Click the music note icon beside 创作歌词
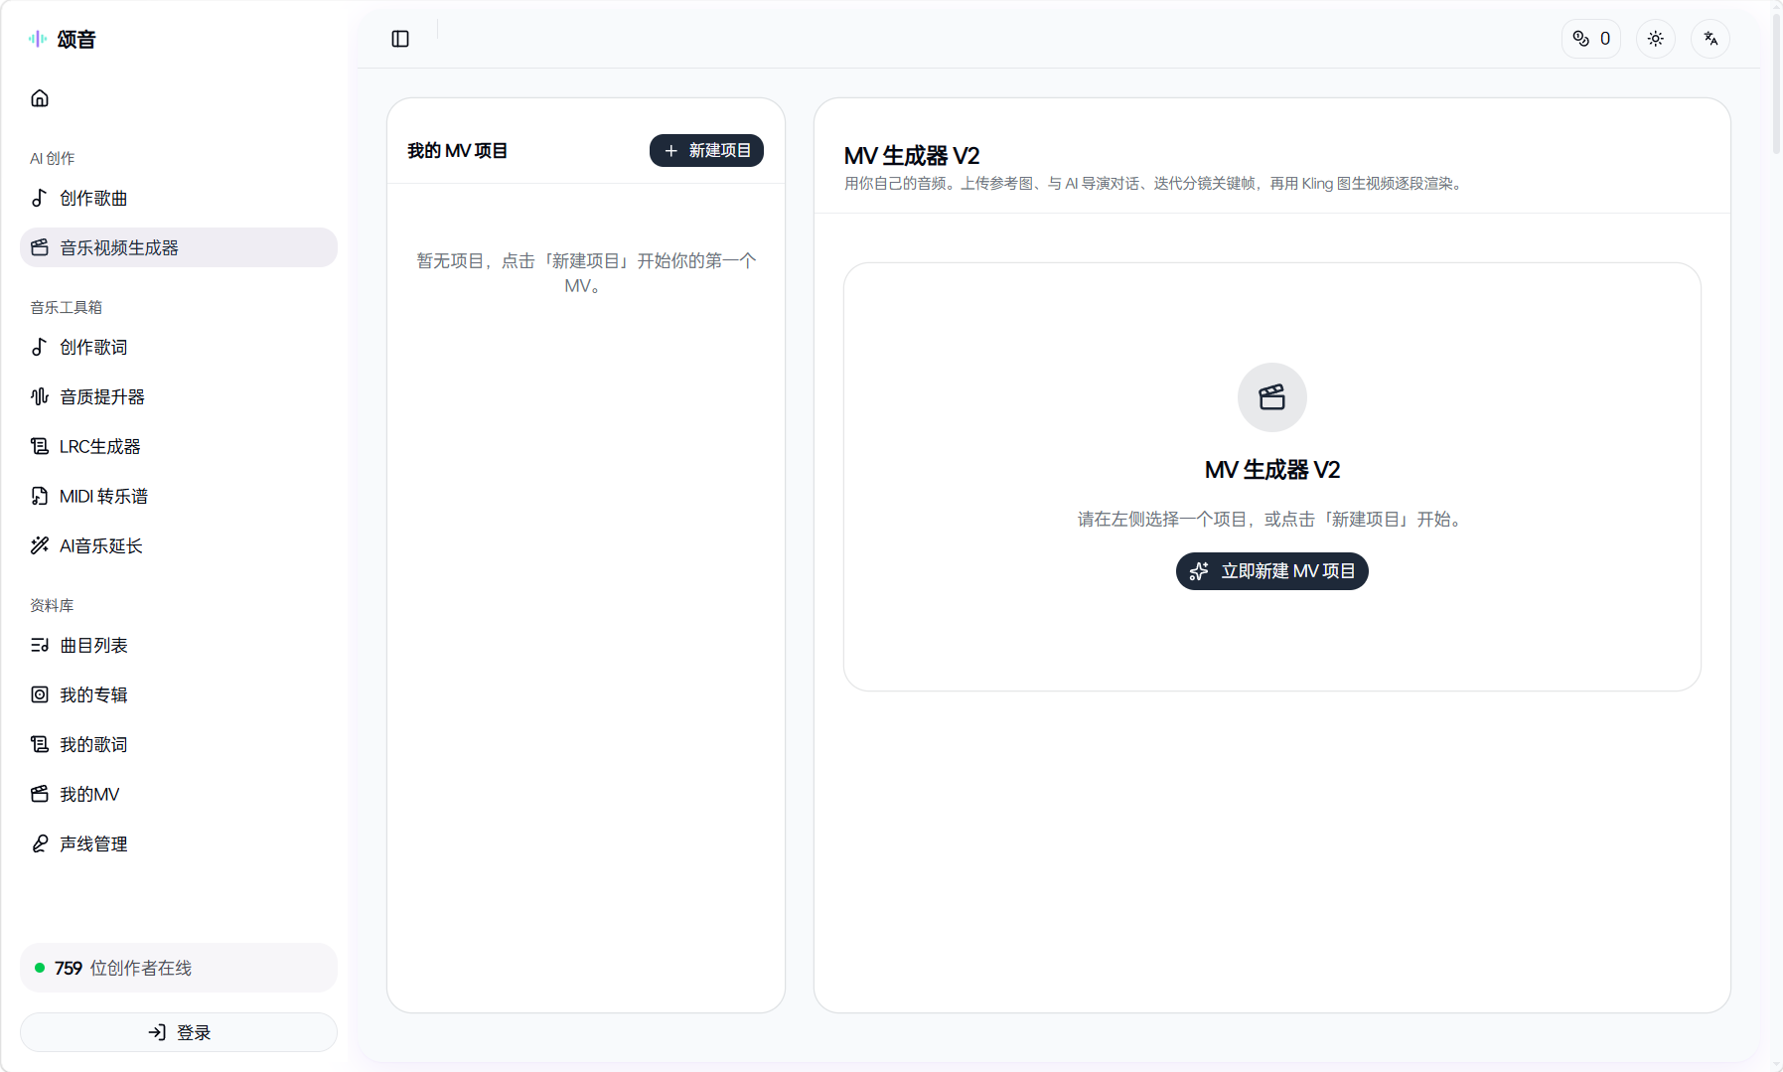Image resolution: width=1783 pixels, height=1072 pixels. click(x=40, y=347)
